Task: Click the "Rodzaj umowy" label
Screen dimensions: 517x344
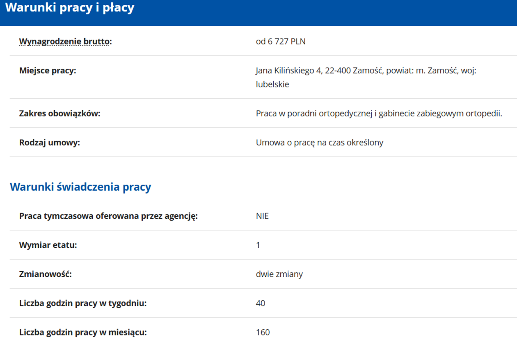Action: pos(49,143)
